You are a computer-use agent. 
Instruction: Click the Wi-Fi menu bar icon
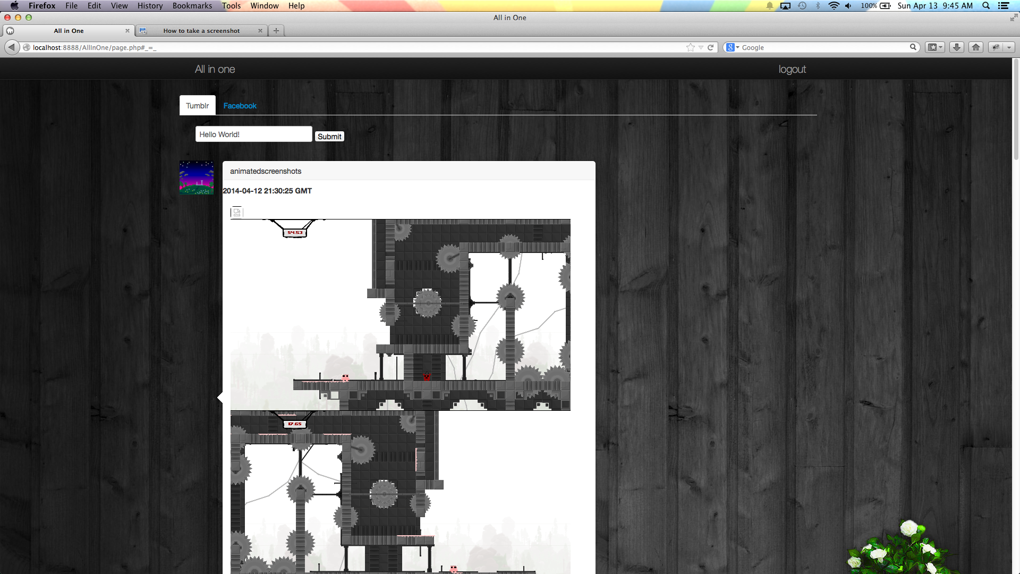pos(834,6)
